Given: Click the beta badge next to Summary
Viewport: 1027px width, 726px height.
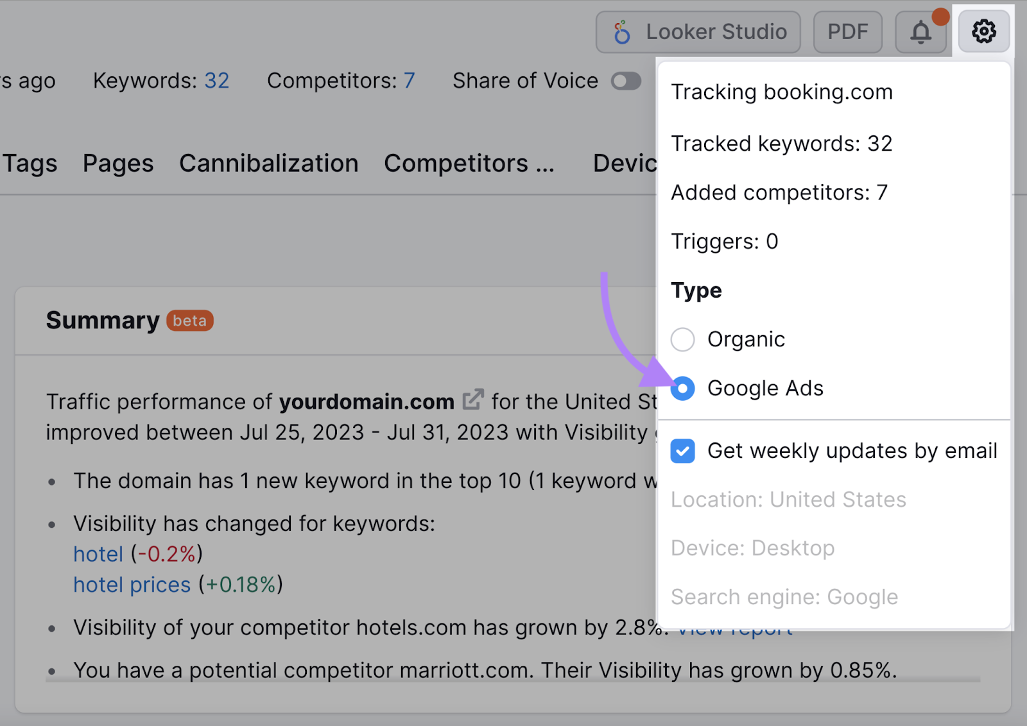Looking at the screenshot, I should tap(189, 321).
